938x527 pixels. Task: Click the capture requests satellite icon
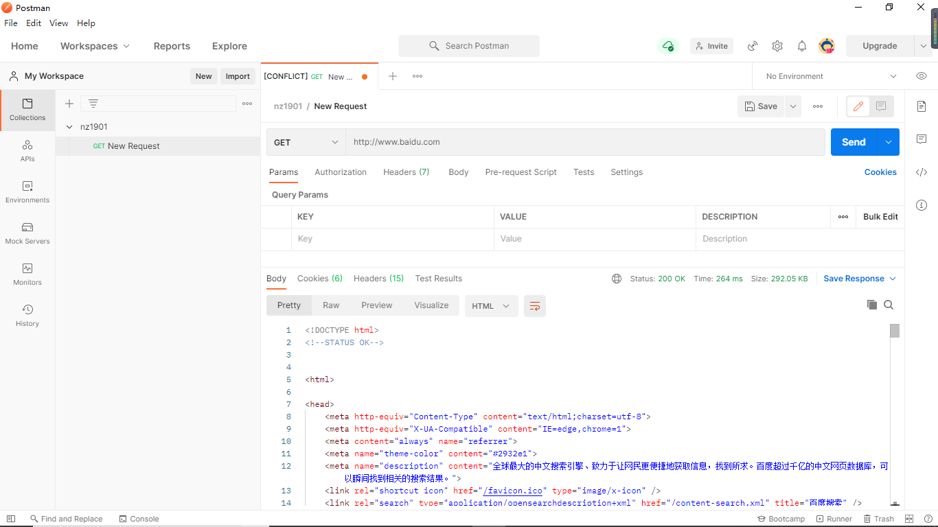coord(753,46)
